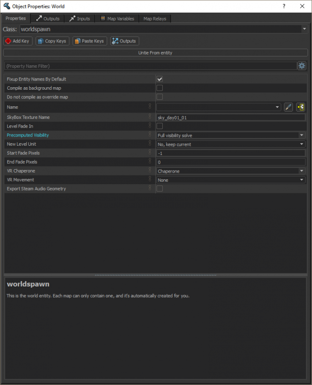Screen dimensions: 312x385
Task: Click the Copy Keys button
Action: (x=52, y=41)
